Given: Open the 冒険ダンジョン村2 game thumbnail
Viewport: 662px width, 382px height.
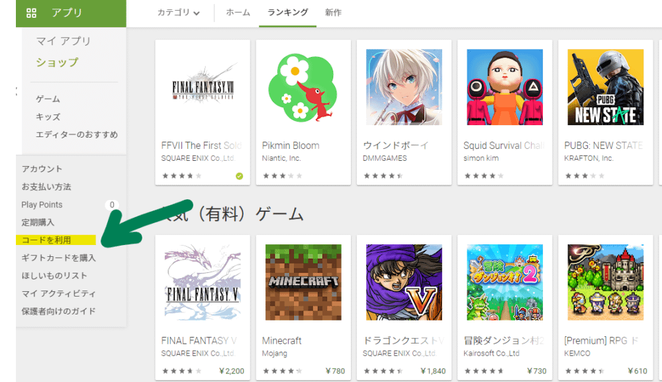Looking at the screenshot, I should pyautogui.click(x=504, y=282).
